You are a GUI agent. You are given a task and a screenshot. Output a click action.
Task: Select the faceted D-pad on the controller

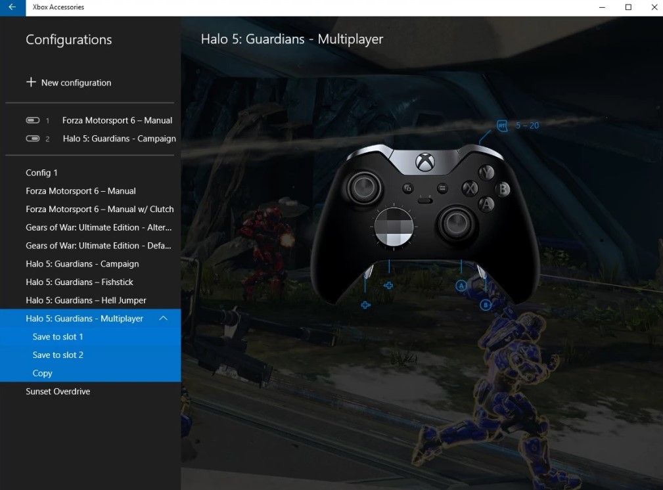click(x=394, y=227)
